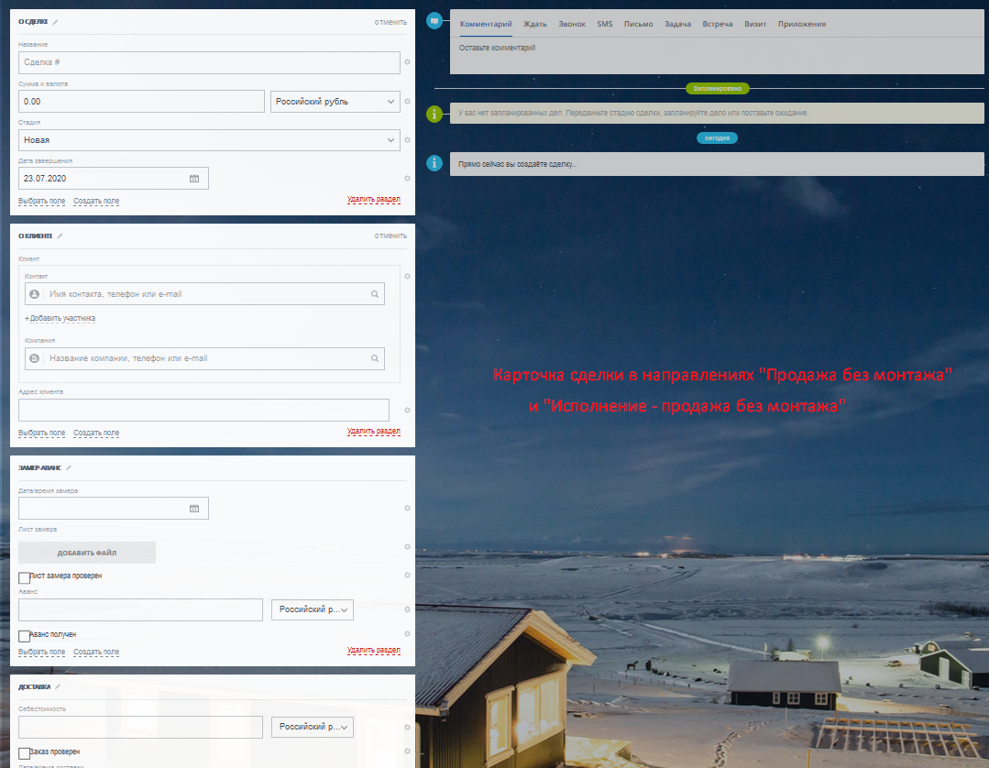Click Создать поле in О СДЕЛКЕ section
989x768 pixels.
(x=96, y=201)
